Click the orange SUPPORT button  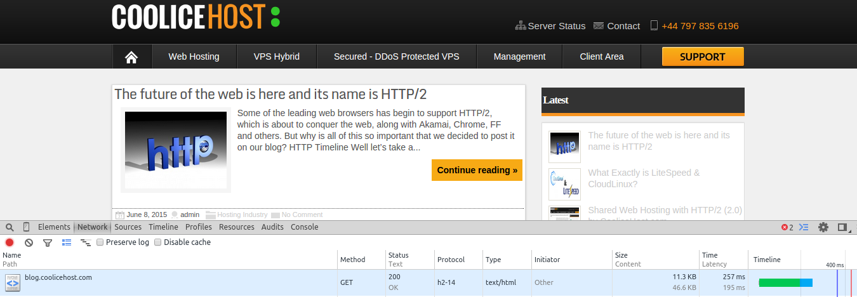click(703, 56)
